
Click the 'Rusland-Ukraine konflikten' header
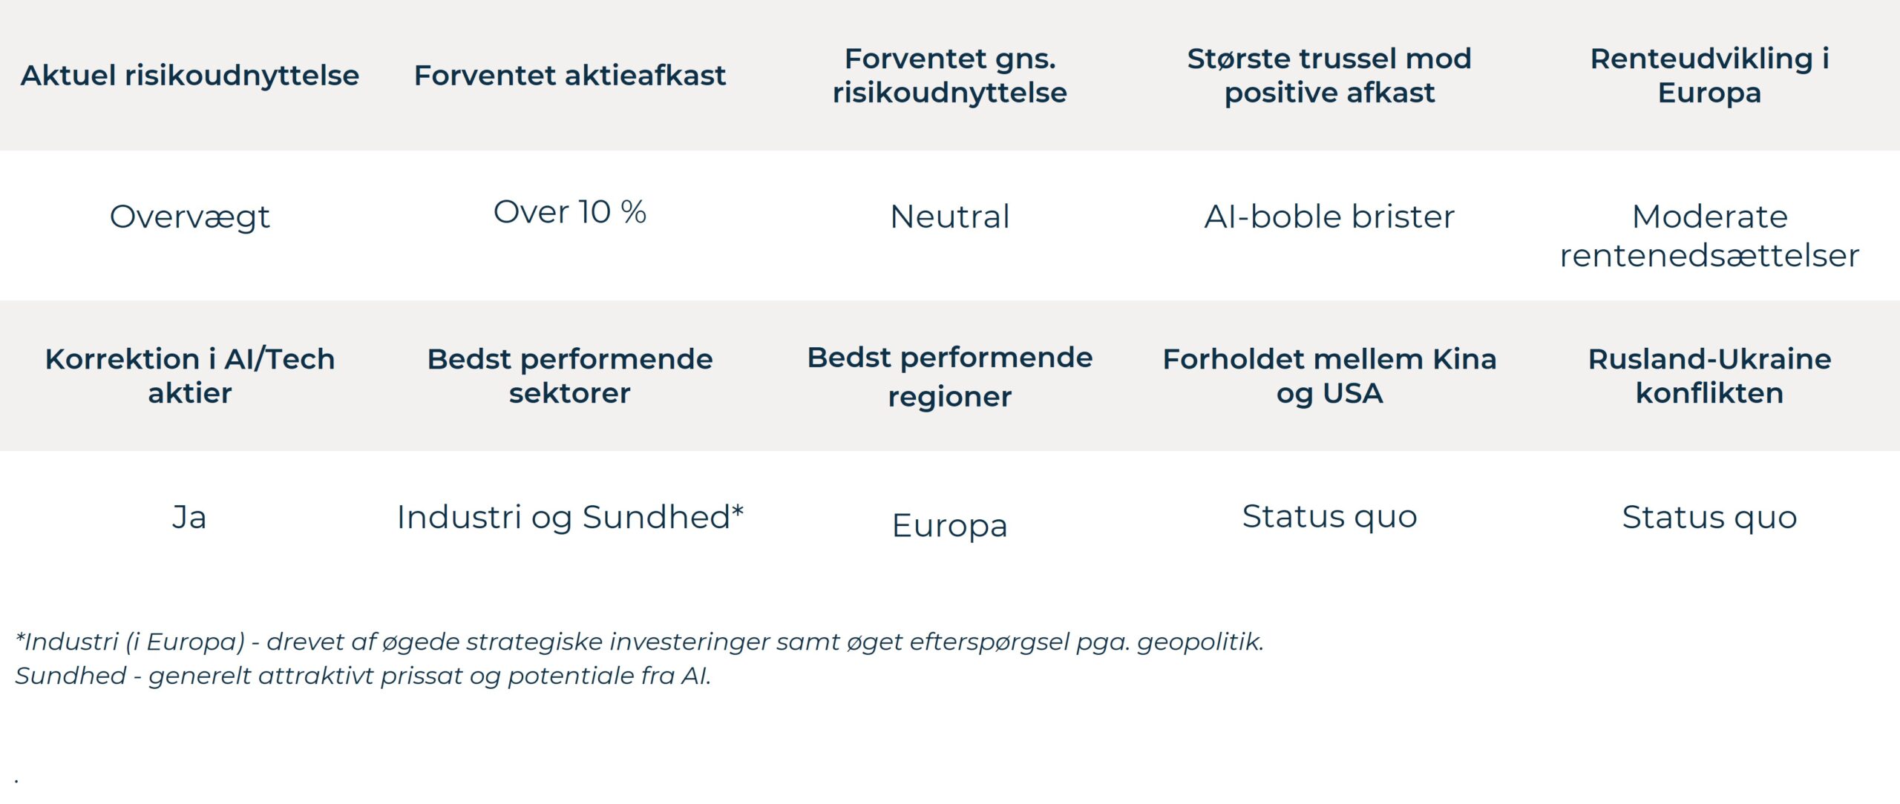pos(1709,376)
